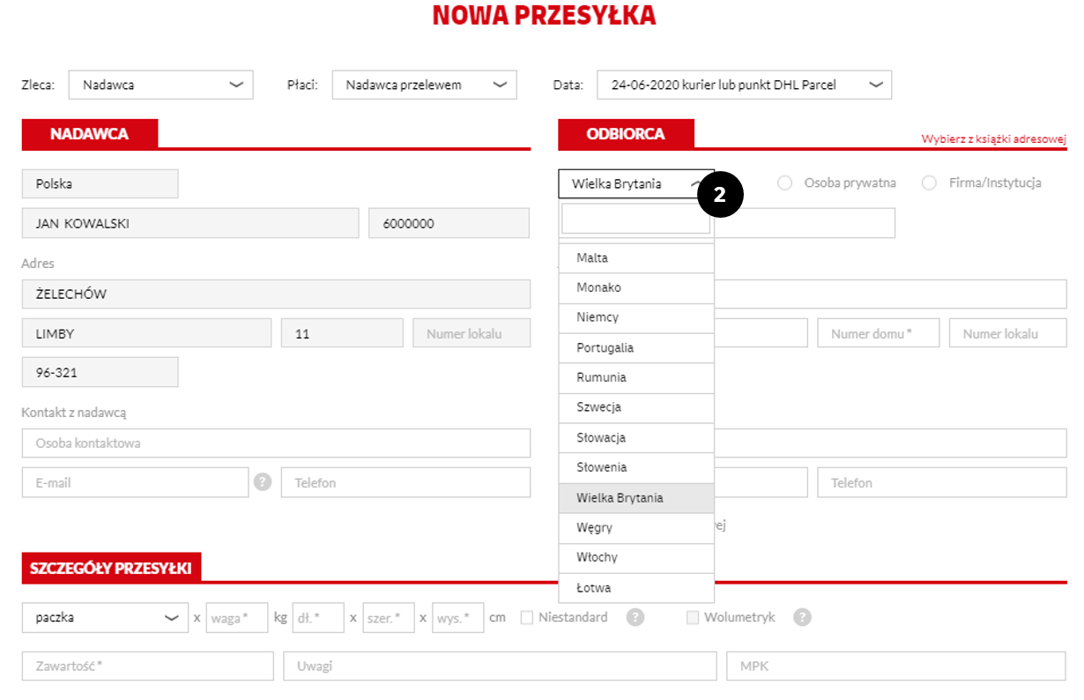
Task: Open the paczka shipment type dropdown
Action: tap(105, 618)
